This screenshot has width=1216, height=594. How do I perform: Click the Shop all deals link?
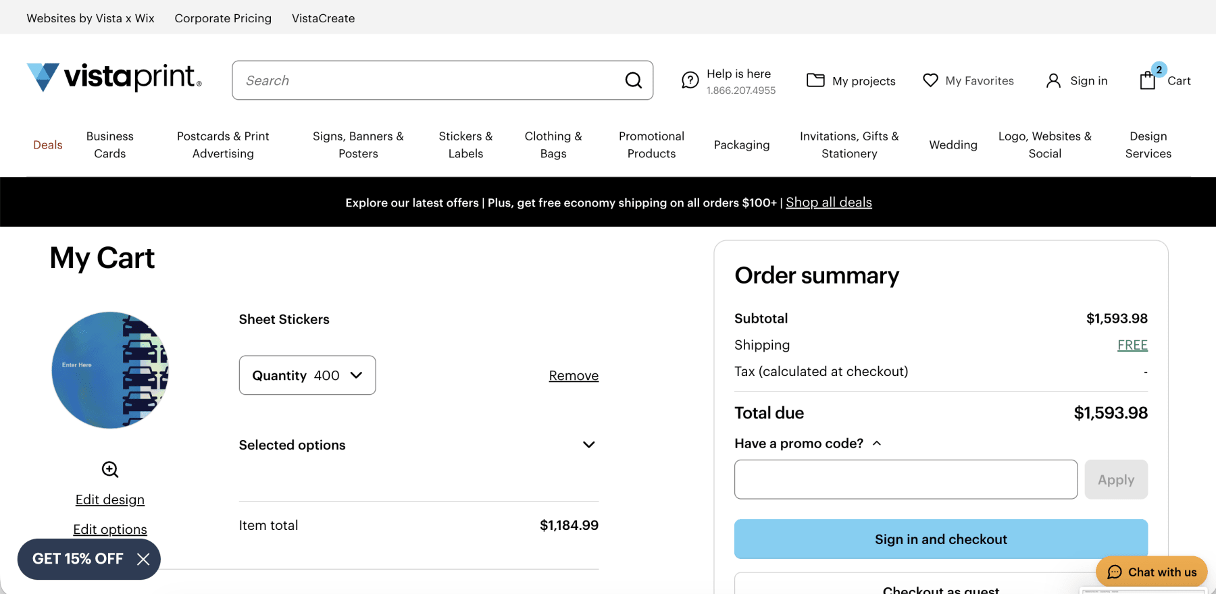click(x=829, y=202)
